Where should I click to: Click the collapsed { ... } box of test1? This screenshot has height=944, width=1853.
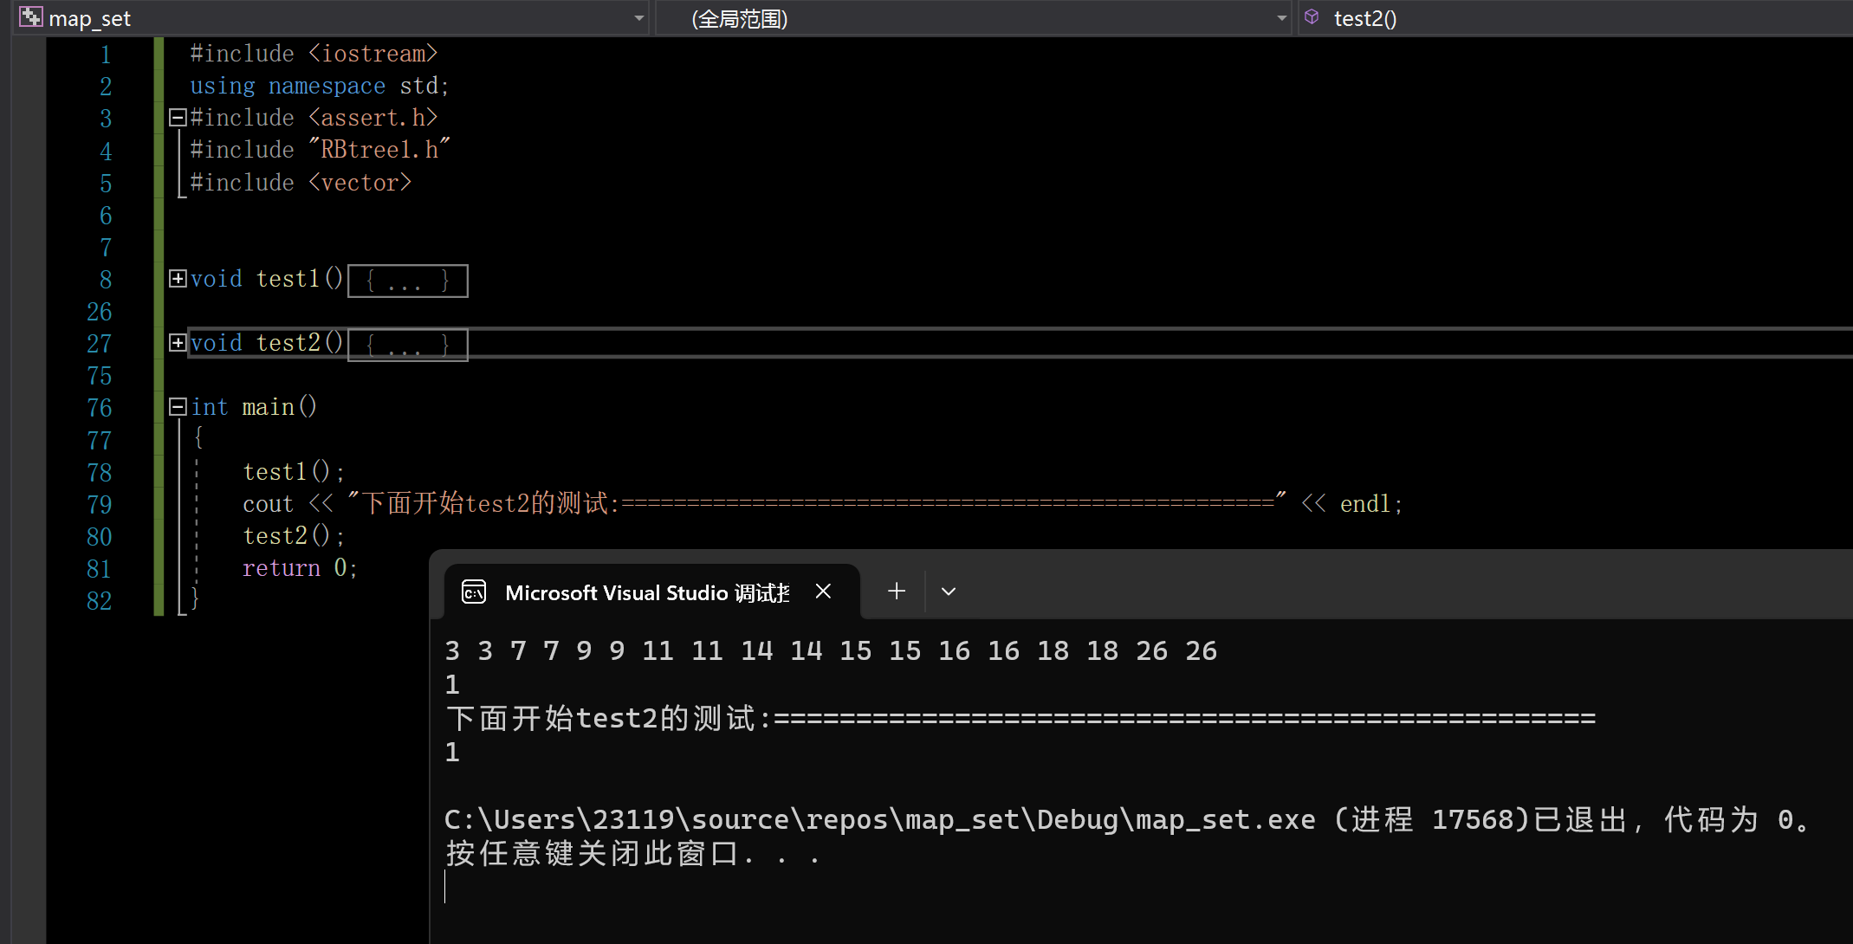tap(408, 281)
